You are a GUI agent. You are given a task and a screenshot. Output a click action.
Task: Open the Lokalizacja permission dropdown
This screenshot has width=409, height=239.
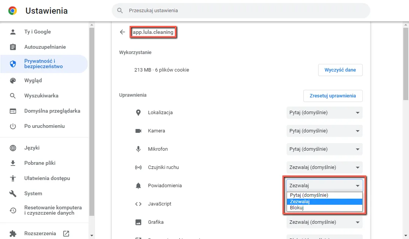coord(325,113)
